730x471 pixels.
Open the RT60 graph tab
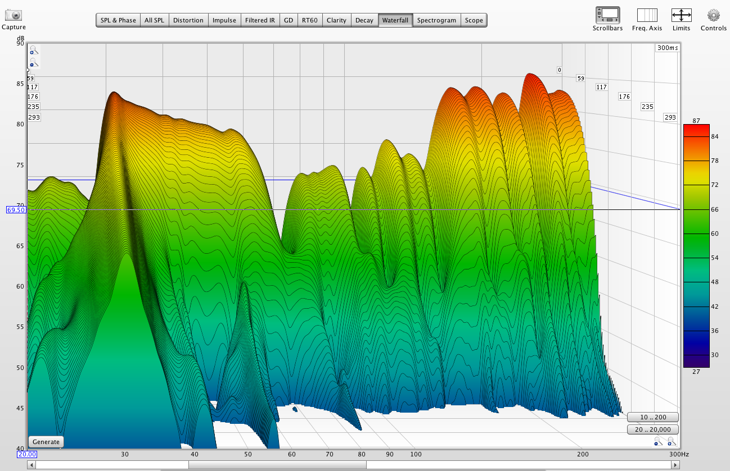click(x=309, y=20)
